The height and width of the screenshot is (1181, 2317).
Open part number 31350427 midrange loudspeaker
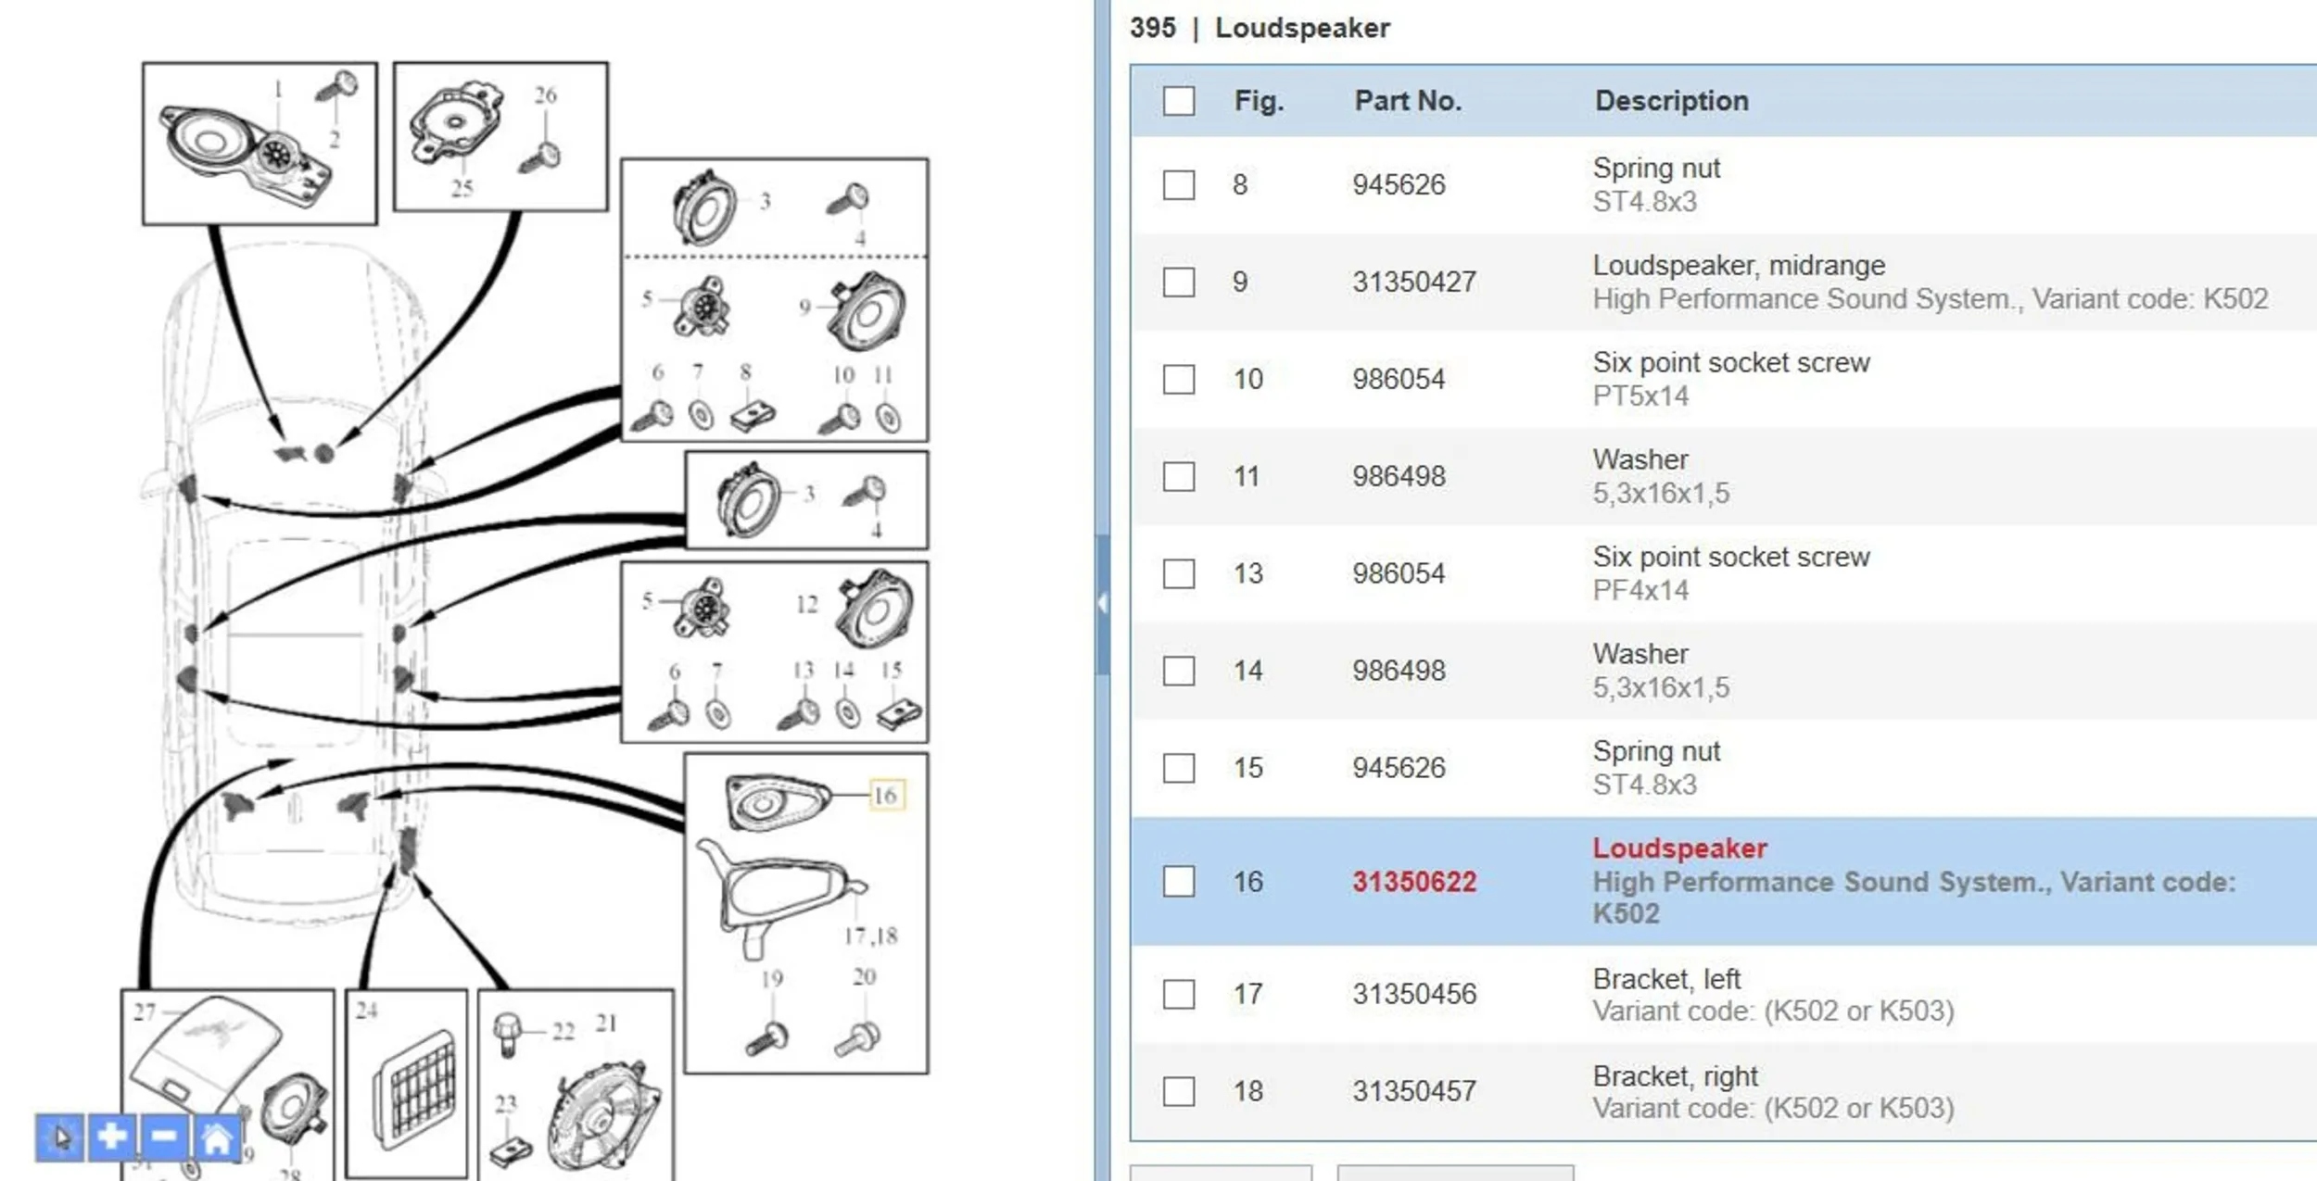tap(1413, 282)
